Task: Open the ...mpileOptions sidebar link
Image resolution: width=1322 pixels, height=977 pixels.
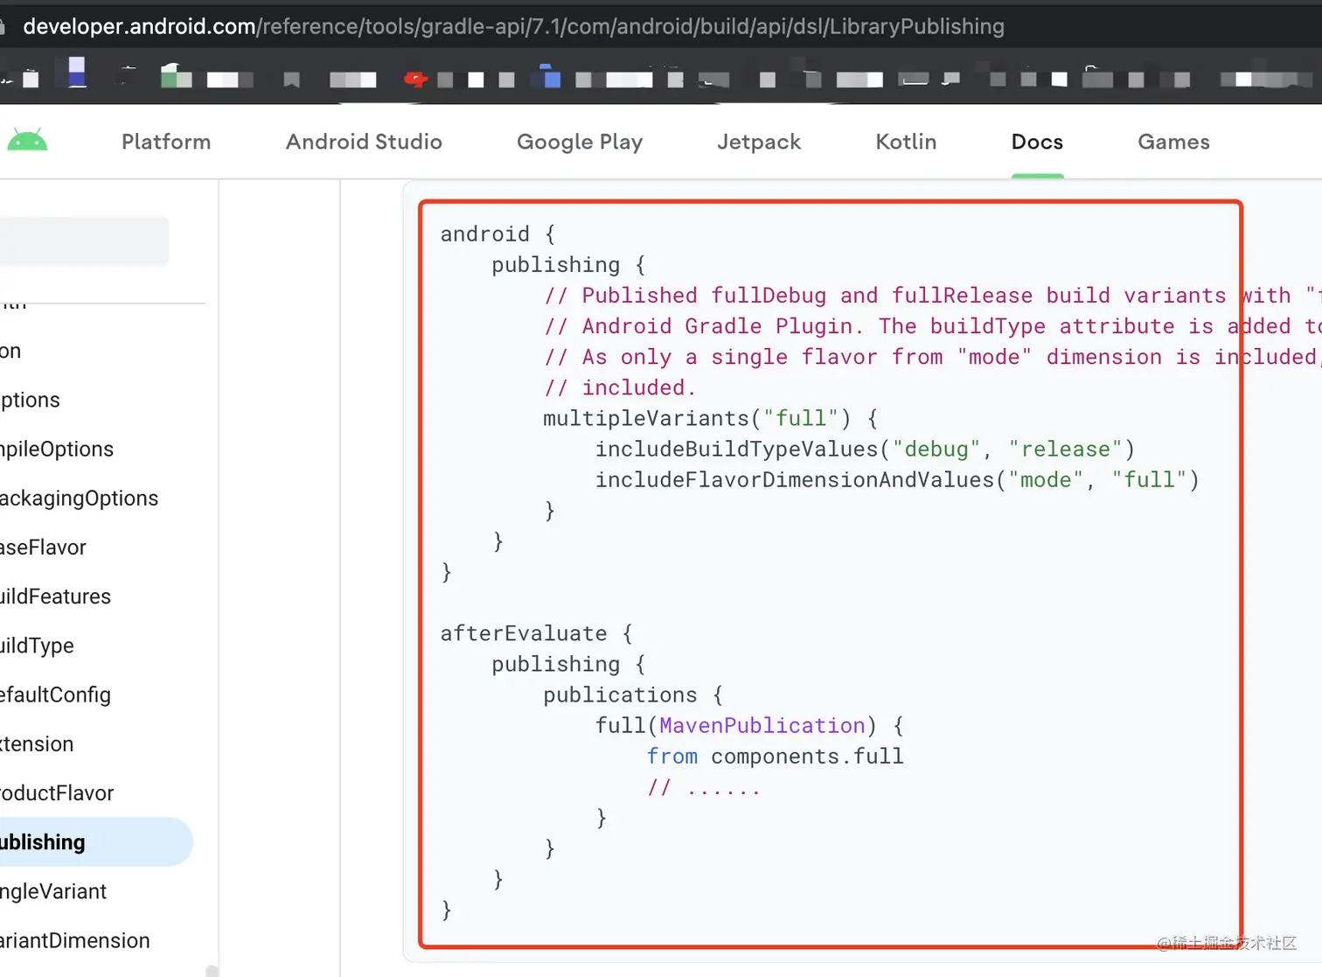Action: tap(57, 449)
